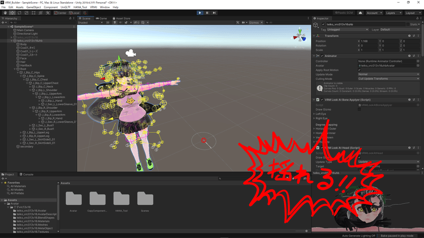The width and height of the screenshot is (424, 238).
Task: Open the Layer Default dropdown
Action: 400,30
